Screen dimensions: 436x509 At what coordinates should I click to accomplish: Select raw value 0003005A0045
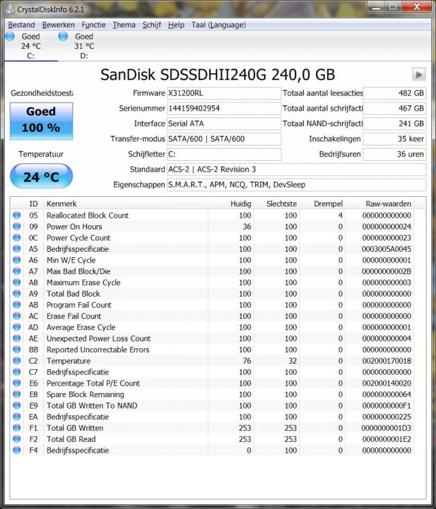[x=387, y=249]
